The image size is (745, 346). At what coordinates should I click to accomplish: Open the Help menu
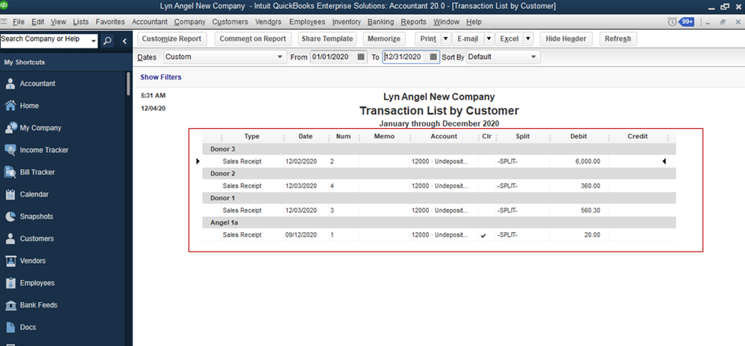click(x=474, y=22)
